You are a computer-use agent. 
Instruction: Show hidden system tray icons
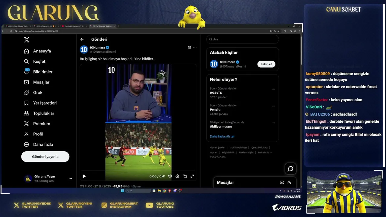280,191
